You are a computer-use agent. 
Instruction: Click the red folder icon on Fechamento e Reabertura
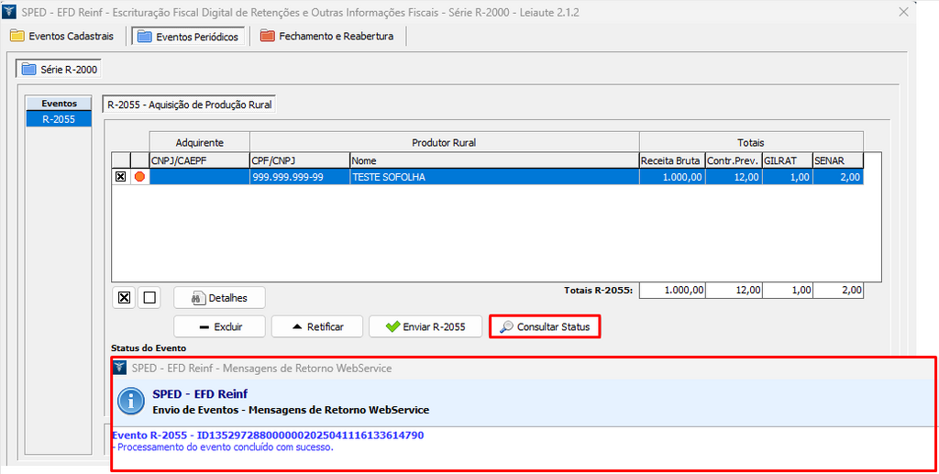pos(267,37)
